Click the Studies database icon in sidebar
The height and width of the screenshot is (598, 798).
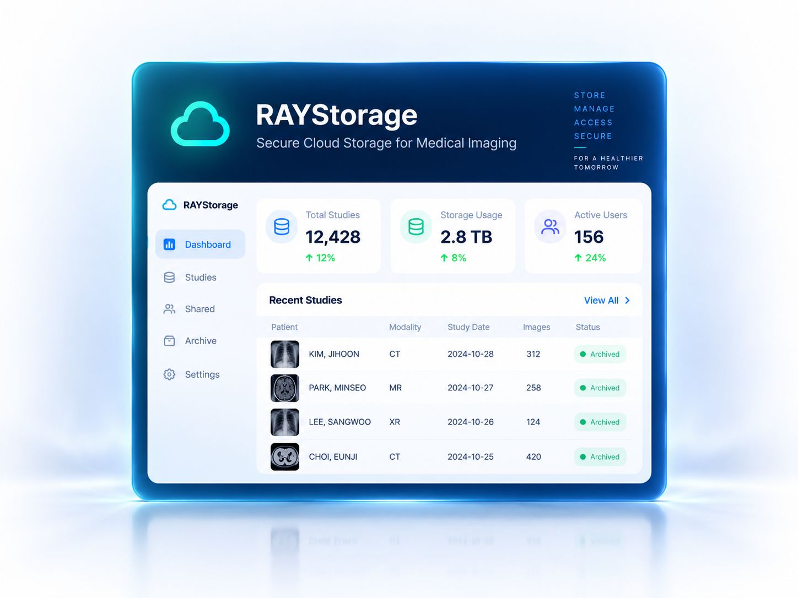(169, 278)
